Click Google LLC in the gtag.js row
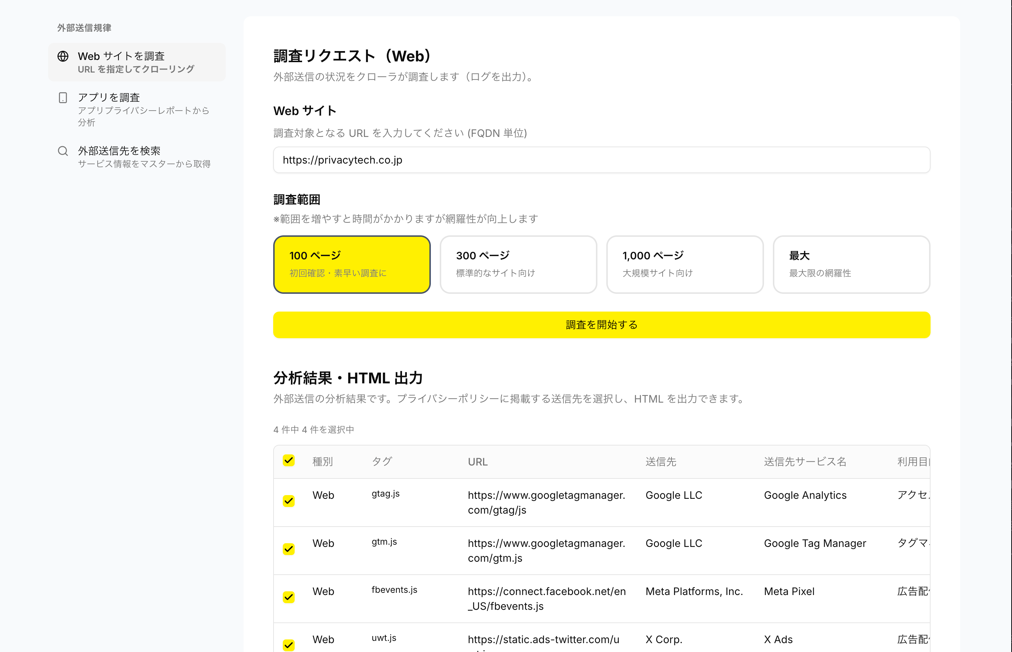The height and width of the screenshot is (652, 1012). (674, 495)
